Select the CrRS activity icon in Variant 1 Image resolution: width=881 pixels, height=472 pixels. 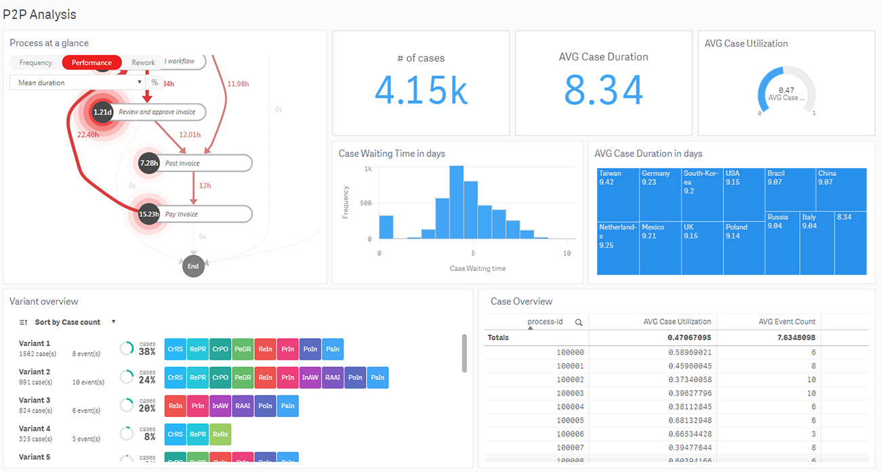(175, 349)
